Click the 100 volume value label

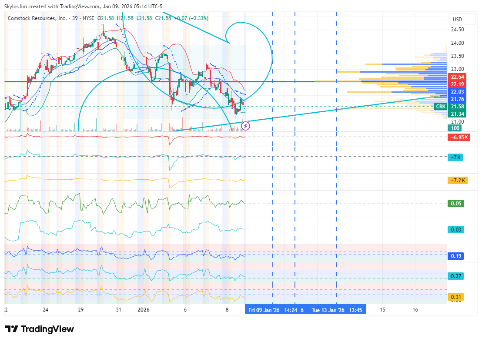455,128
